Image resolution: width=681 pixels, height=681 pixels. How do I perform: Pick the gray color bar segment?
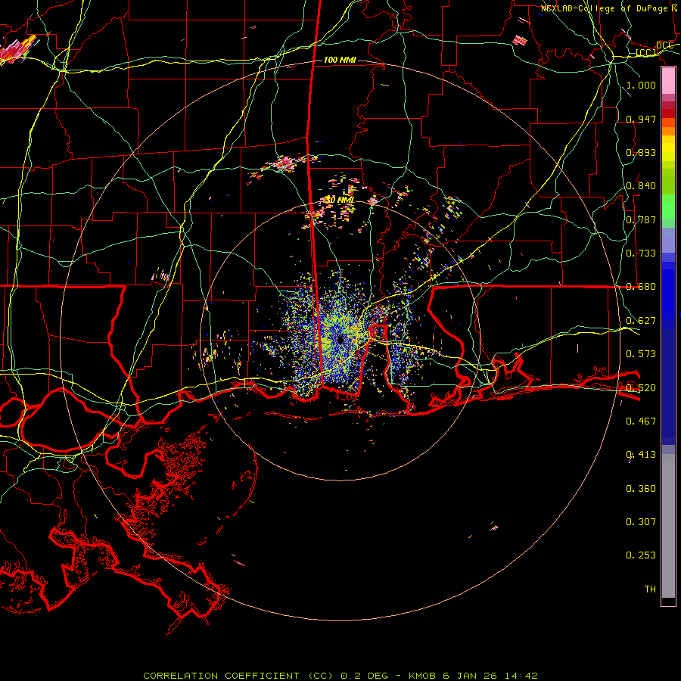point(668,526)
